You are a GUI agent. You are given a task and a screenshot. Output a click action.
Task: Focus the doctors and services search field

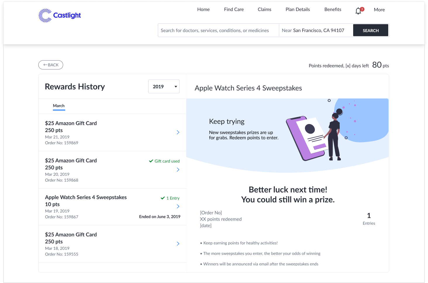tap(218, 30)
